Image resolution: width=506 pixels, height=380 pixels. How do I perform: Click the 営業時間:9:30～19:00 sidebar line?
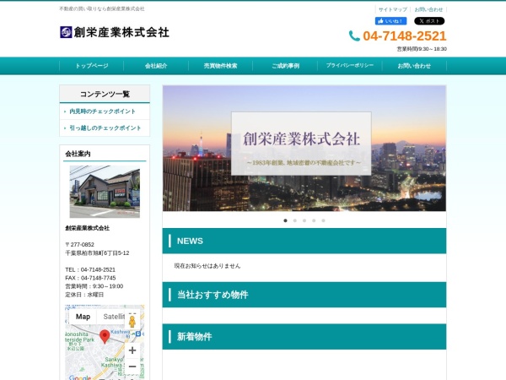tap(94, 286)
